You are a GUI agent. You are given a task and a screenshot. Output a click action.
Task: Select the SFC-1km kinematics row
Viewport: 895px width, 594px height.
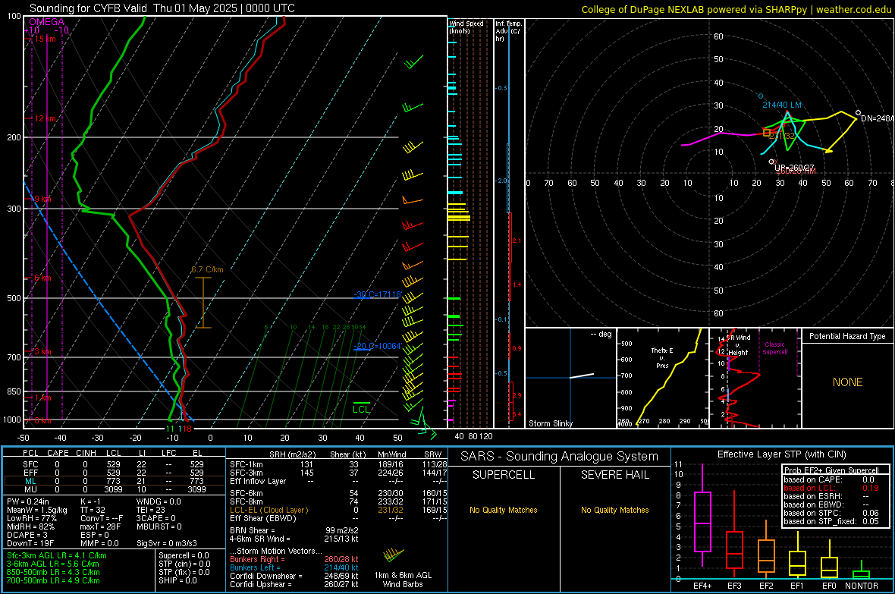(x=338, y=464)
